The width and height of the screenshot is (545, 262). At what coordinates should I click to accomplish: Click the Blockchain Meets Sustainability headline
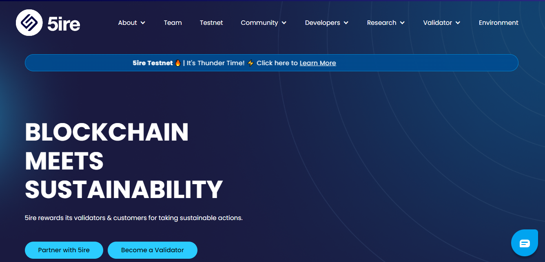[124, 161]
